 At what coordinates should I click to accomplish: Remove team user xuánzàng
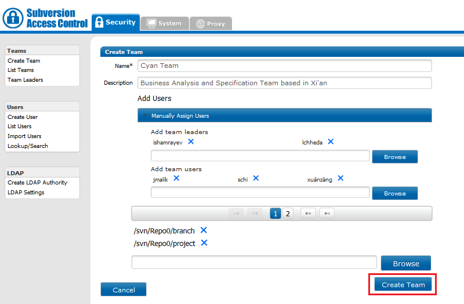coord(340,178)
